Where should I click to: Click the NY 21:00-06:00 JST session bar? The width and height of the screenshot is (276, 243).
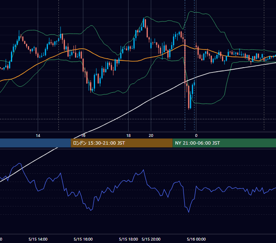(x=224, y=143)
